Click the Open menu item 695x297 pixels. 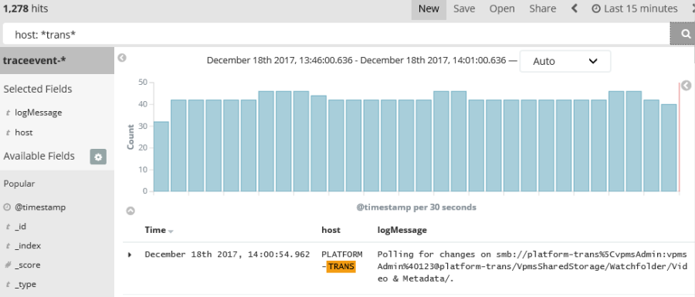pyautogui.click(x=502, y=8)
